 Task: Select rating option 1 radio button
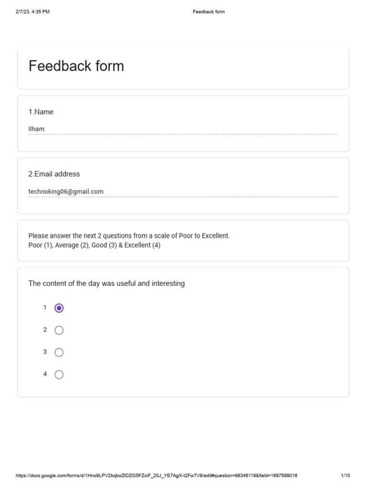point(59,308)
